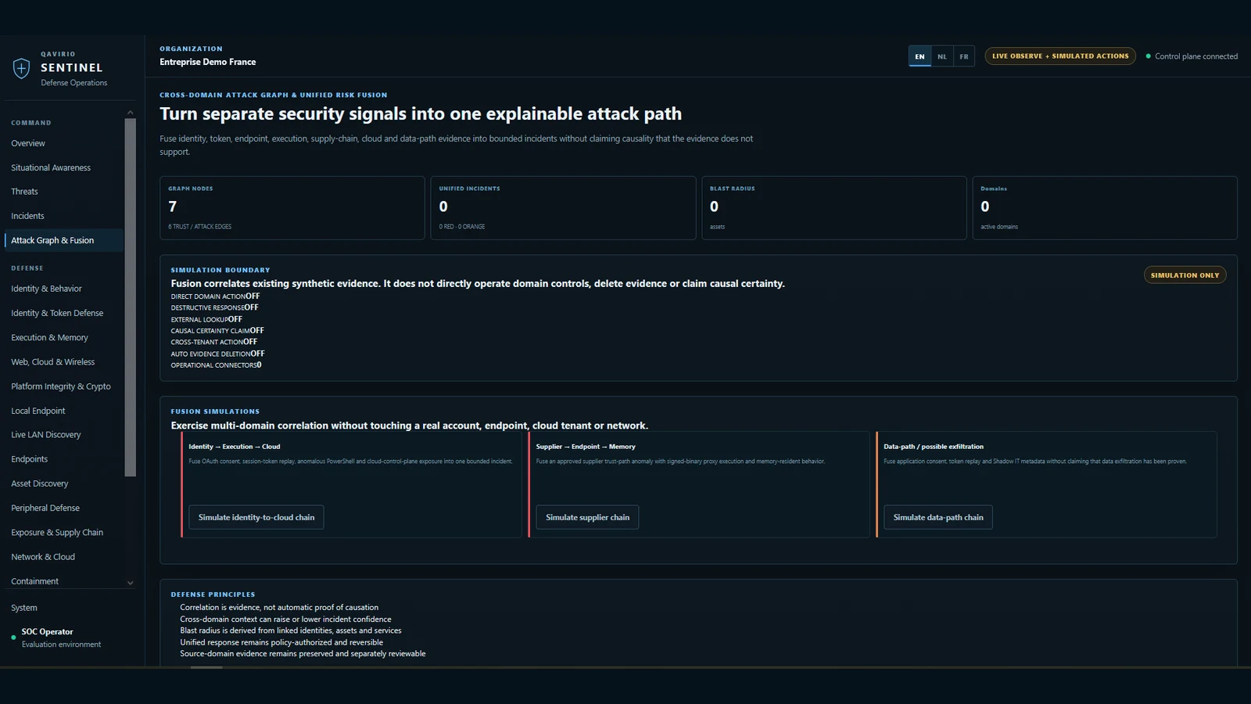
Task: Click Simulate supplier chain button
Action: 587,517
